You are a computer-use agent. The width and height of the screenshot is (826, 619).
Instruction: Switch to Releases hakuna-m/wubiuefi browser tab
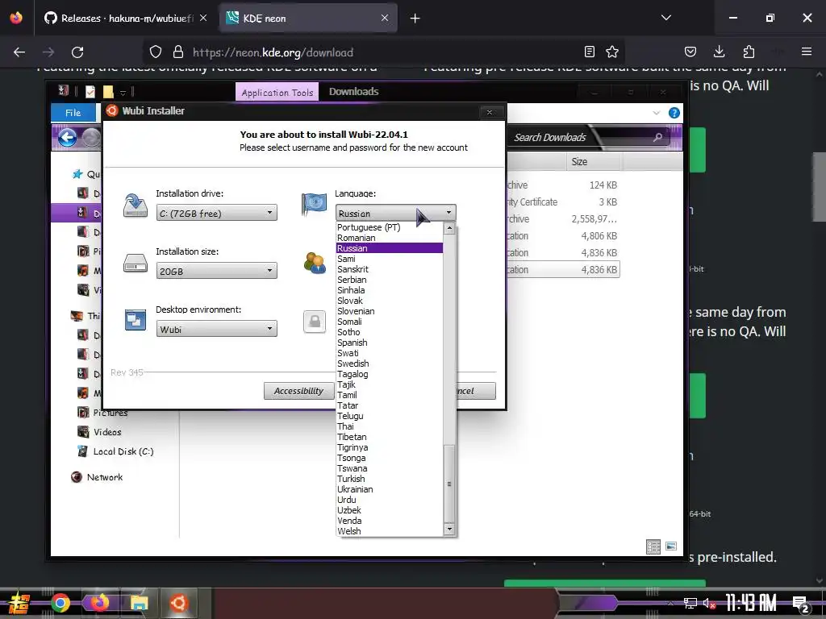[125, 19]
